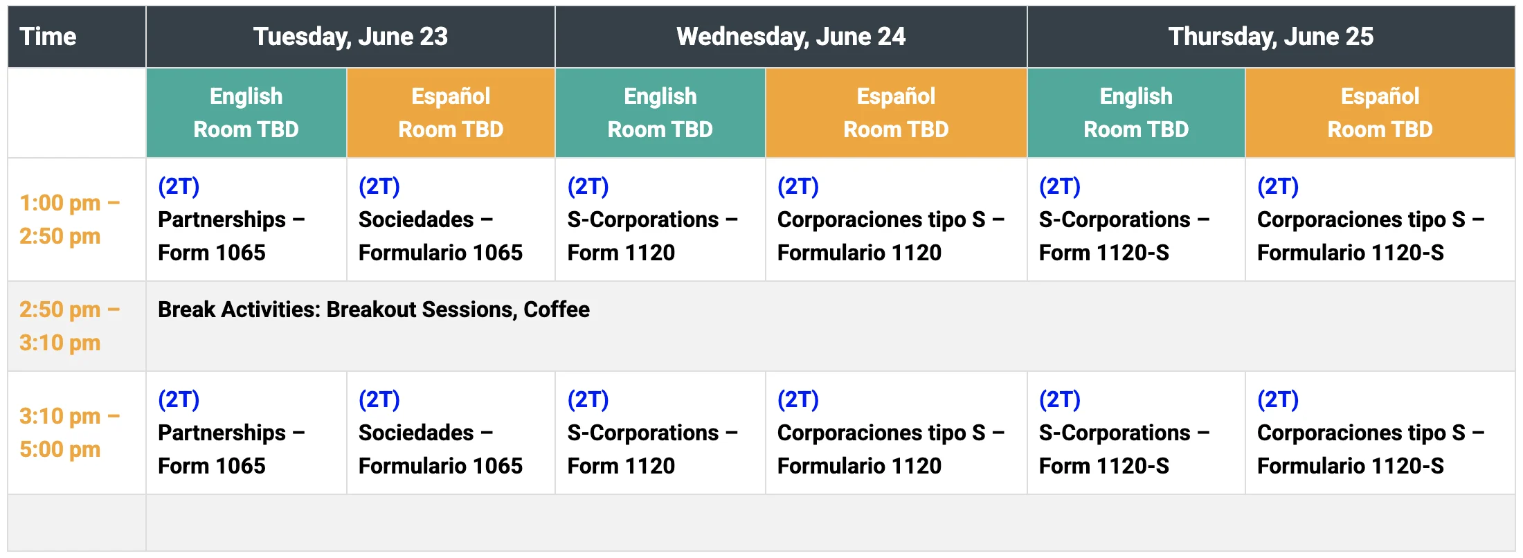Click the Wednesday, June 24 column header
The image size is (1523, 558).
pyautogui.click(x=791, y=37)
